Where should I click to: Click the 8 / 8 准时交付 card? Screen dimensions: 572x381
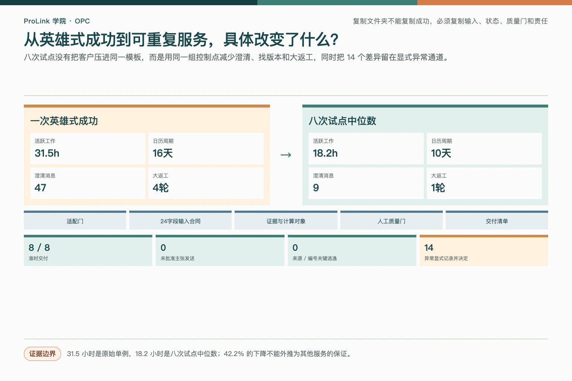point(88,250)
